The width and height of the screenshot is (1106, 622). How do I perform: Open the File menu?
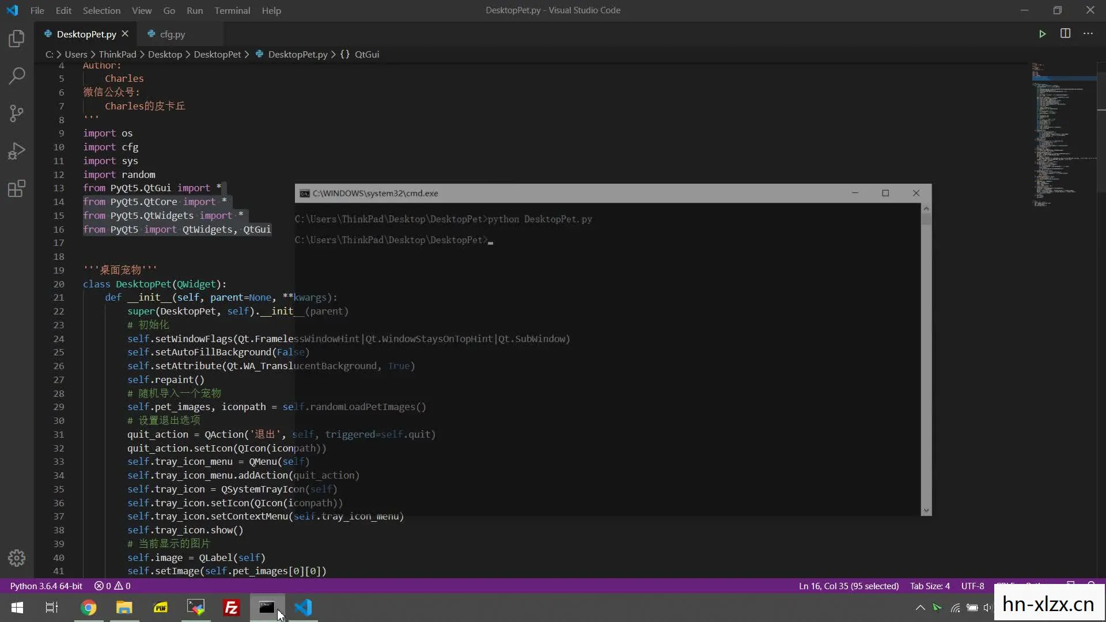click(37, 10)
